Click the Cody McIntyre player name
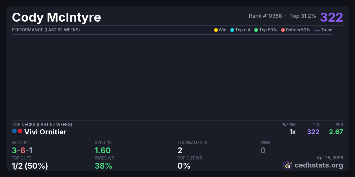This screenshot has height=177, width=355. coord(57,17)
